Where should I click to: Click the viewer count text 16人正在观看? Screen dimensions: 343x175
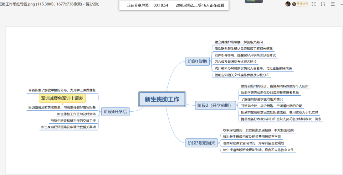pos(210,5)
